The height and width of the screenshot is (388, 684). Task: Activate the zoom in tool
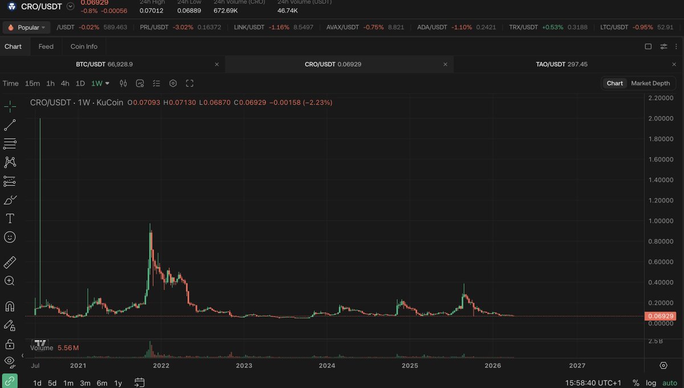click(10, 281)
